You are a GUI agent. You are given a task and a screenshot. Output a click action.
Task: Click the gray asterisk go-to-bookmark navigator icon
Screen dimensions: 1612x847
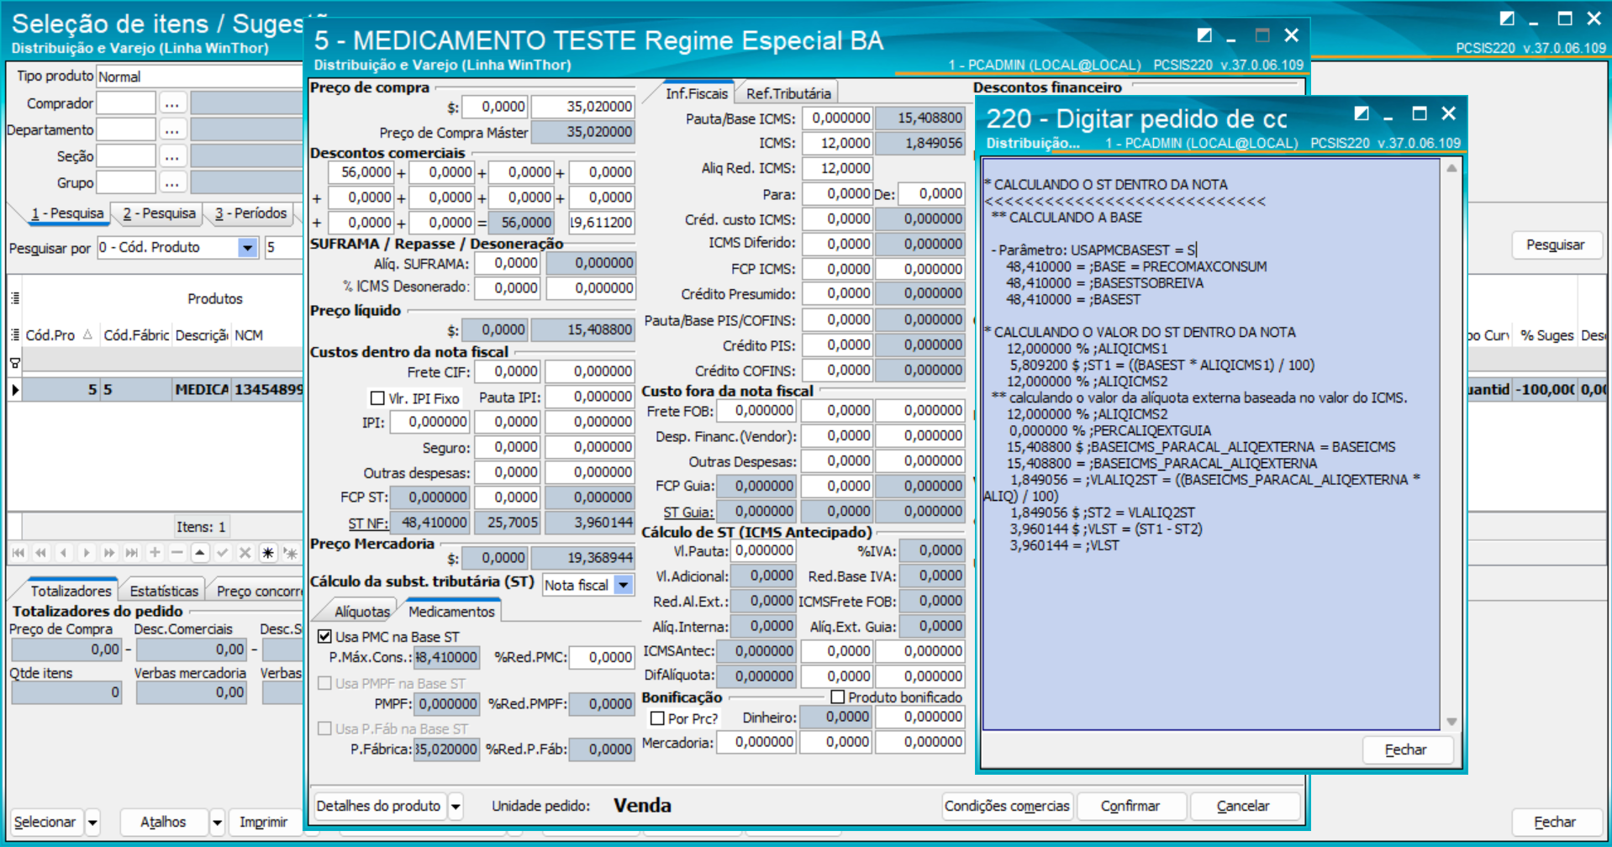click(291, 553)
